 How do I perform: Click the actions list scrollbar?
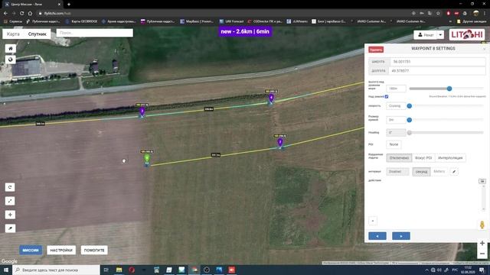(484, 198)
